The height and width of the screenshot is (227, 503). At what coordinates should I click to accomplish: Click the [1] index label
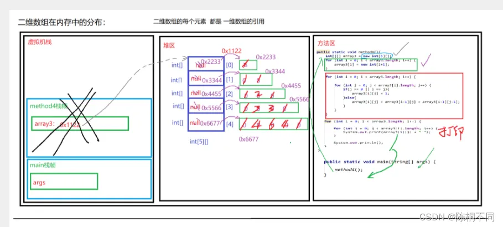(229, 80)
